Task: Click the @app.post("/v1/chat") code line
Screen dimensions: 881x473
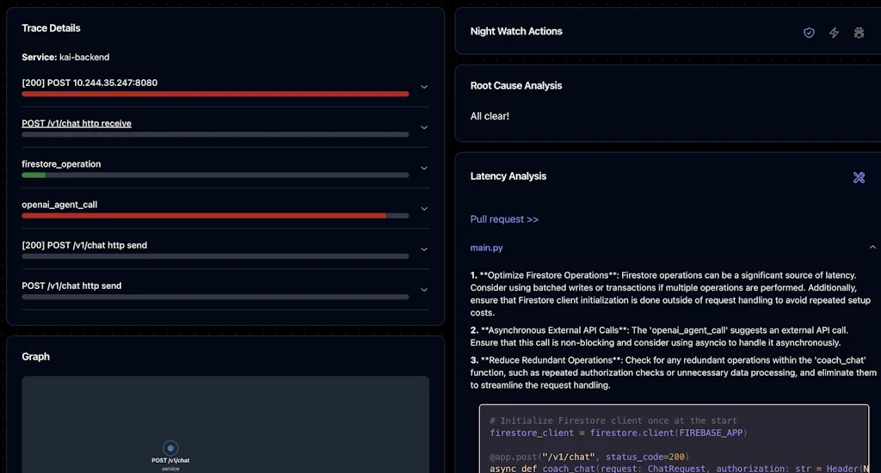Action: [588, 457]
